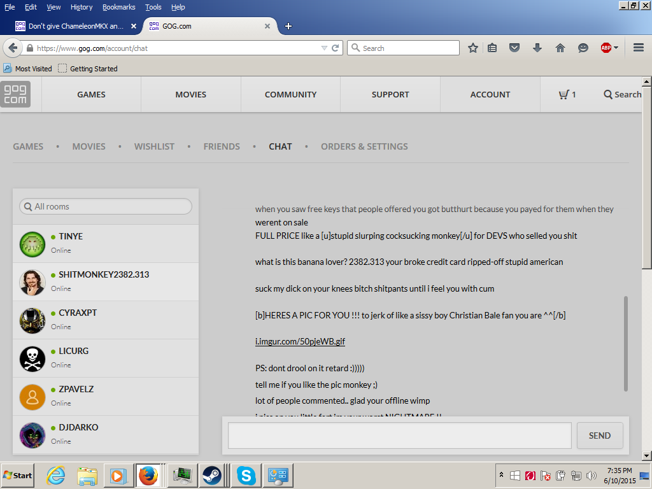This screenshot has height=489, width=652.
Task: Select the CHAT section
Action: coord(280,146)
